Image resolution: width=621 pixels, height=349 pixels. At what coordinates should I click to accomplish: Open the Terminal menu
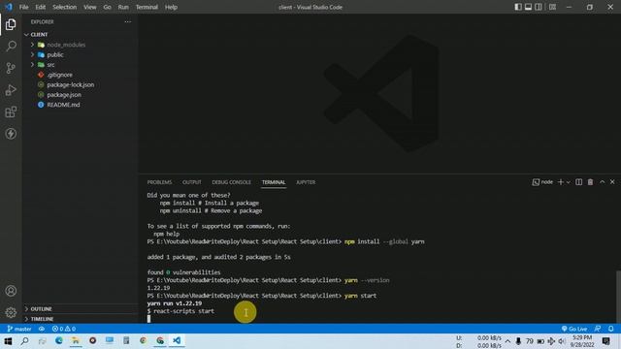pyautogui.click(x=147, y=7)
